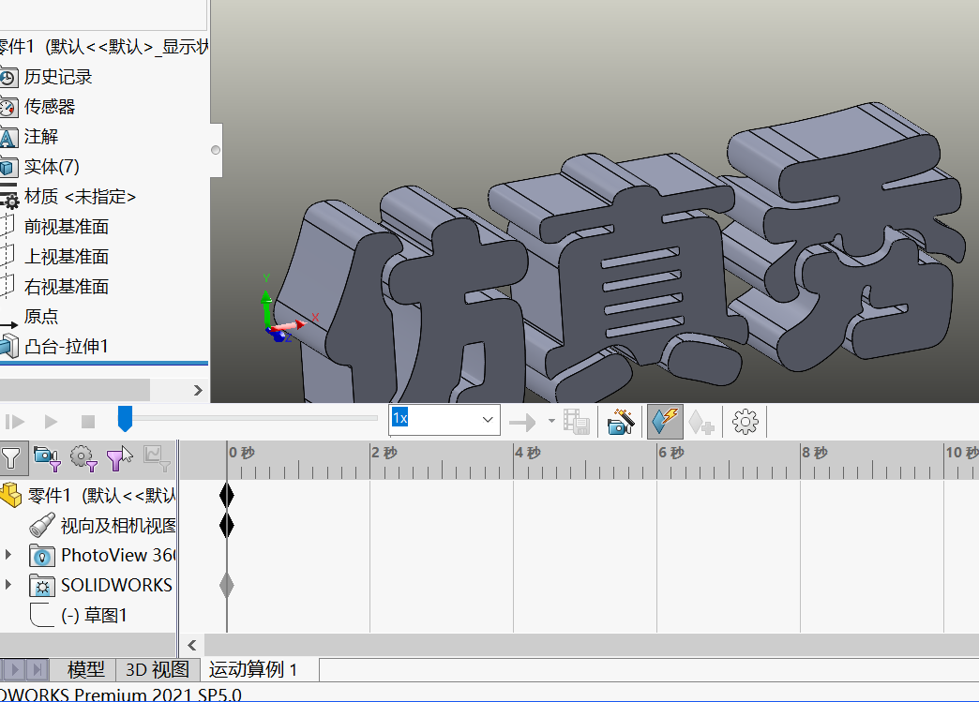Click the 传感器 icon in the feature tree

pyautogui.click(x=12, y=107)
